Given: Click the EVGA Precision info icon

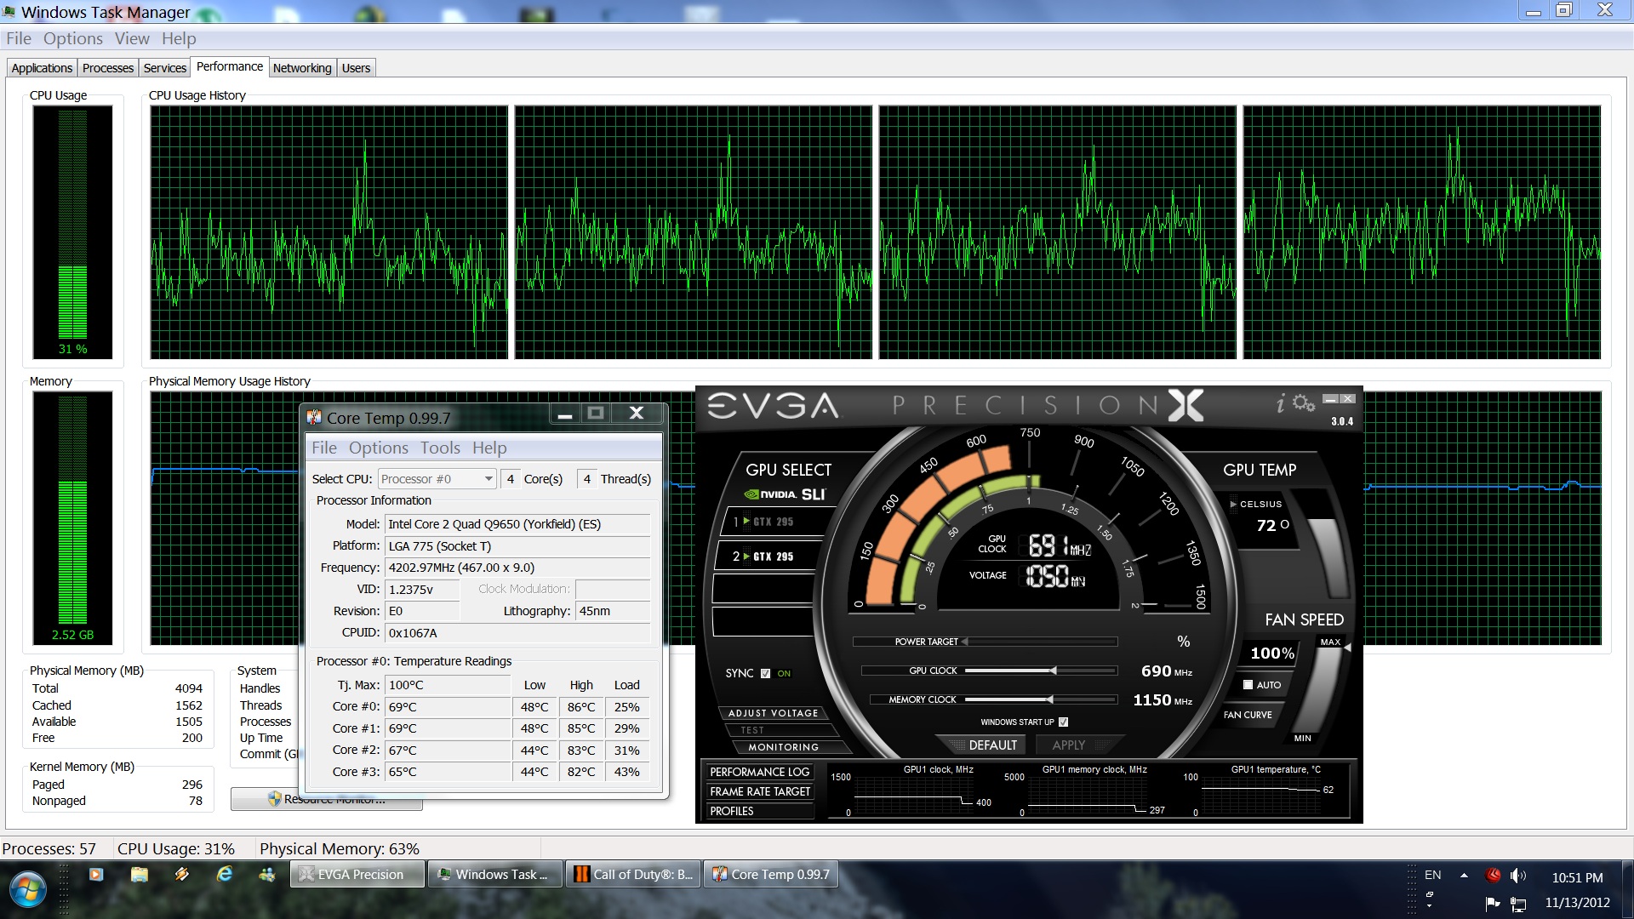Looking at the screenshot, I should (x=1281, y=403).
